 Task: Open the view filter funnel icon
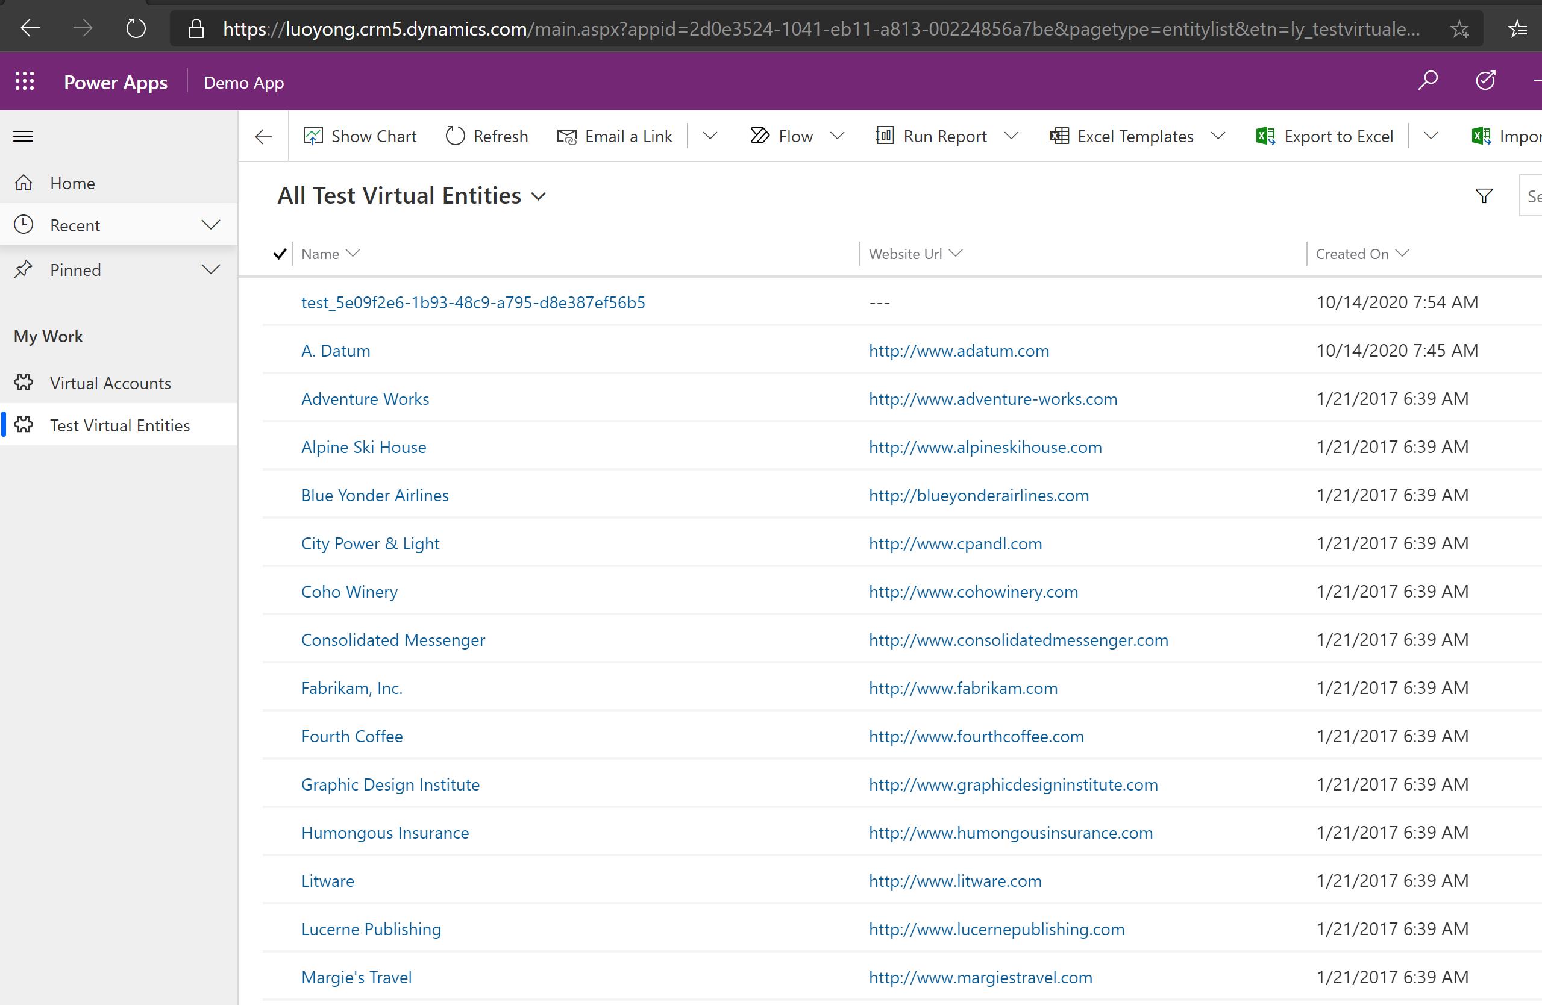tap(1484, 196)
